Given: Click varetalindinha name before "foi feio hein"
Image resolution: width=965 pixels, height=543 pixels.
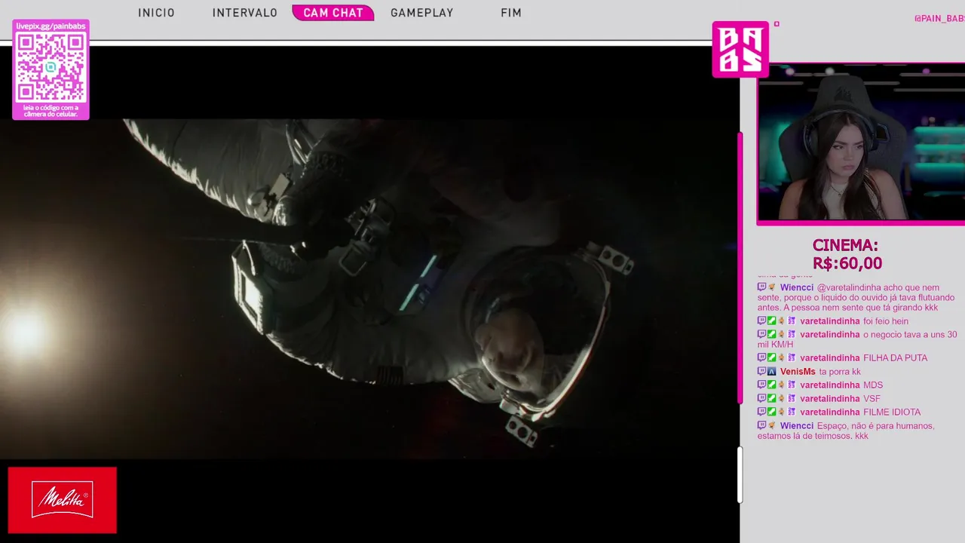Looking at the screenshot, I should [829, 321].
